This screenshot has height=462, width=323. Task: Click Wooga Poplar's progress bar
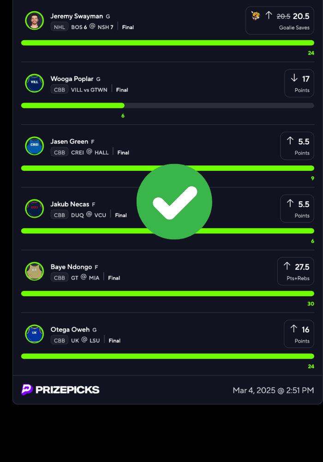167,105
